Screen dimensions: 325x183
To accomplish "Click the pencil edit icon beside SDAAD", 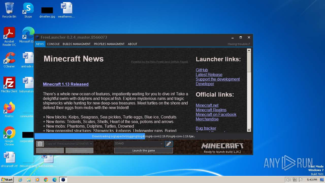I will tap(169, 144).
